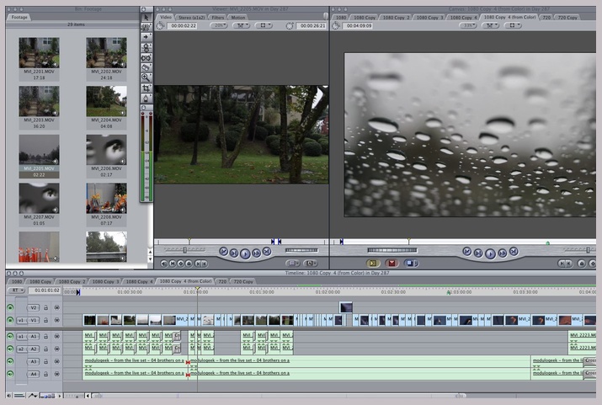Image resolution: width=602 pixels, height=405 pixels.
Task: Select the Pen tool in tool palette
Action: click(146, 99)
